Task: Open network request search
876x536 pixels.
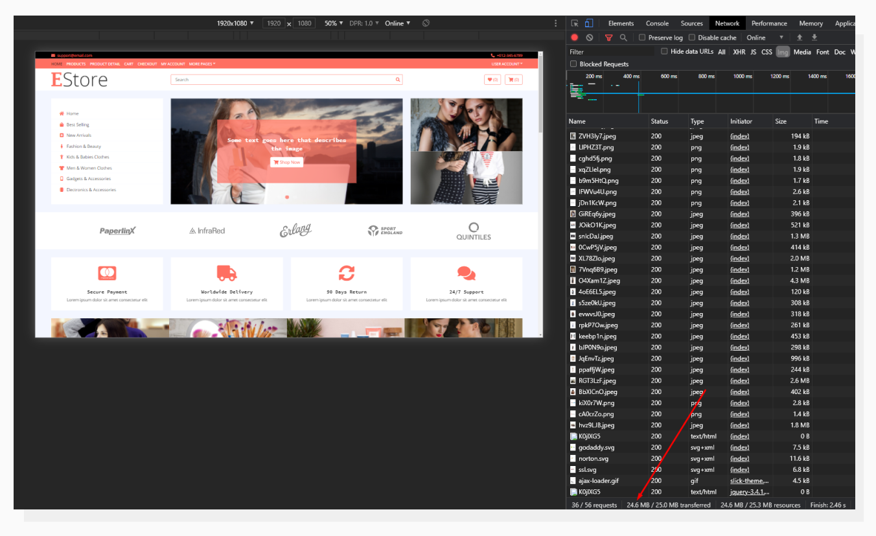Action: pyautogui.click(x=623, y=37)
